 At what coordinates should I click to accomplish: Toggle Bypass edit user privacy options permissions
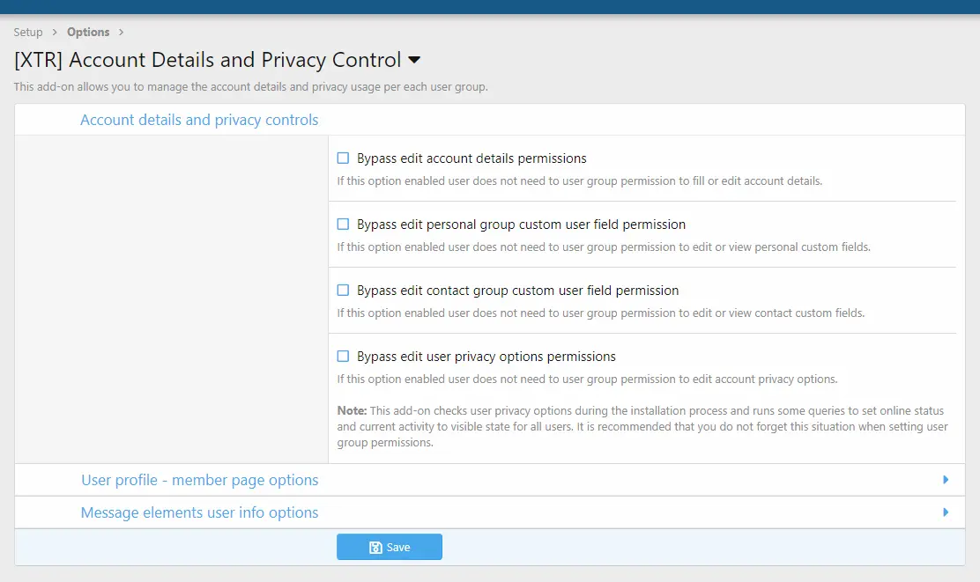[343, 357]
